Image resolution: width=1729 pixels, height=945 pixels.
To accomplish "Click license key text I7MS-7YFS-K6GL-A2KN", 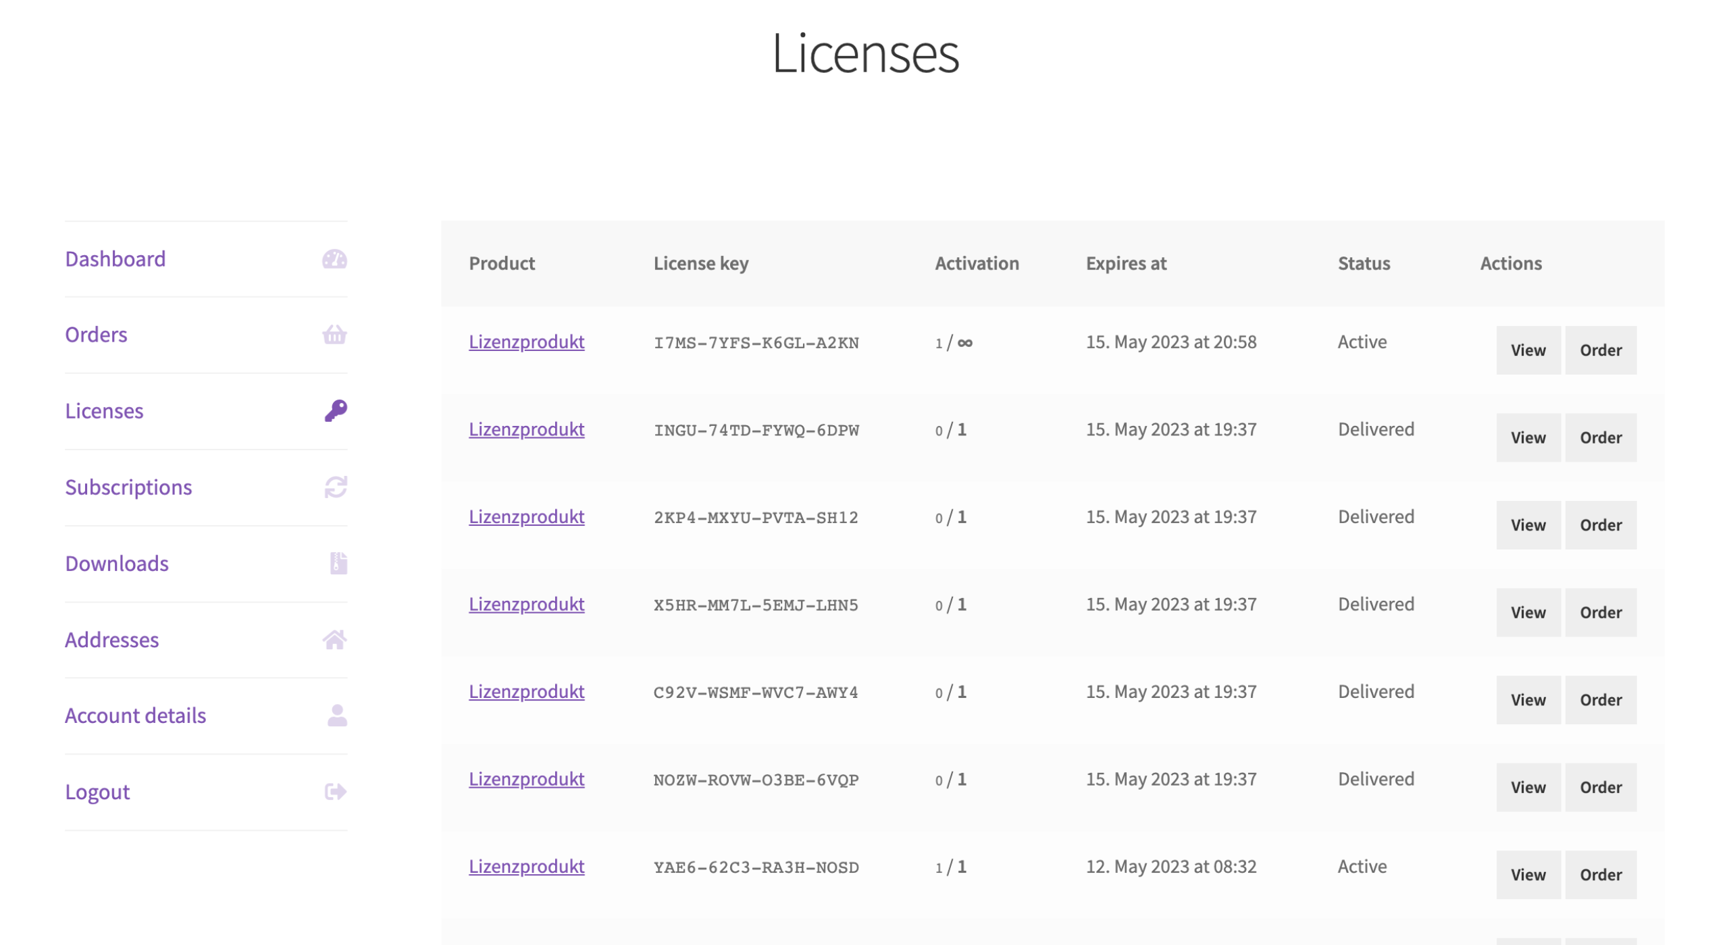I will 756,343.
